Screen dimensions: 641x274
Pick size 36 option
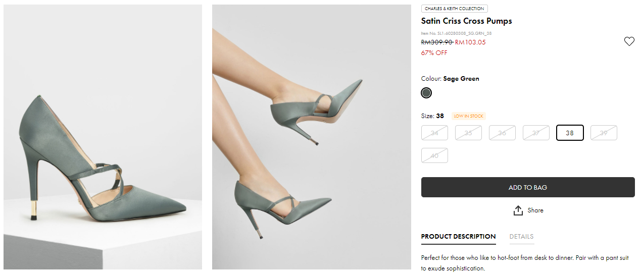pyautogui.click(x=502, y=133)
